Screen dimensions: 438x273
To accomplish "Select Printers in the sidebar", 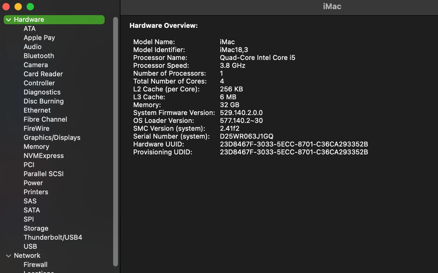I will (36, 192).
